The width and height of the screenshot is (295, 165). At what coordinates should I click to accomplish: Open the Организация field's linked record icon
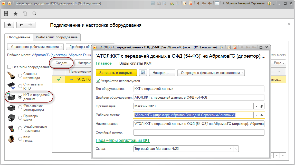point(262,106)
